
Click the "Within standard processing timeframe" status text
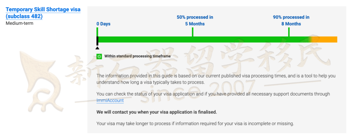pyautogui.click(x=137, y=56)
